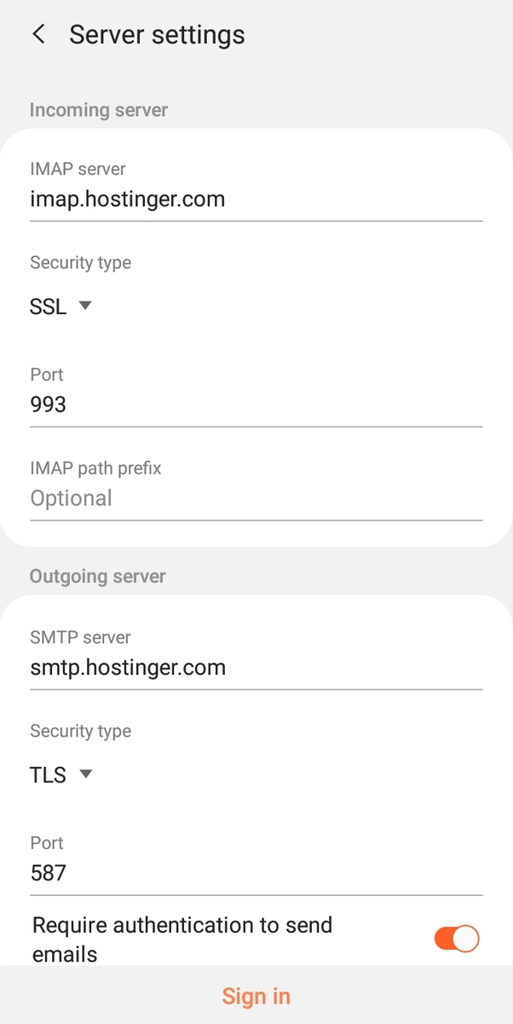The width and height of the screenshot is (513, 1024).
Task: Tap the arrow next to TLS
Action: click(x=84, y=774)
